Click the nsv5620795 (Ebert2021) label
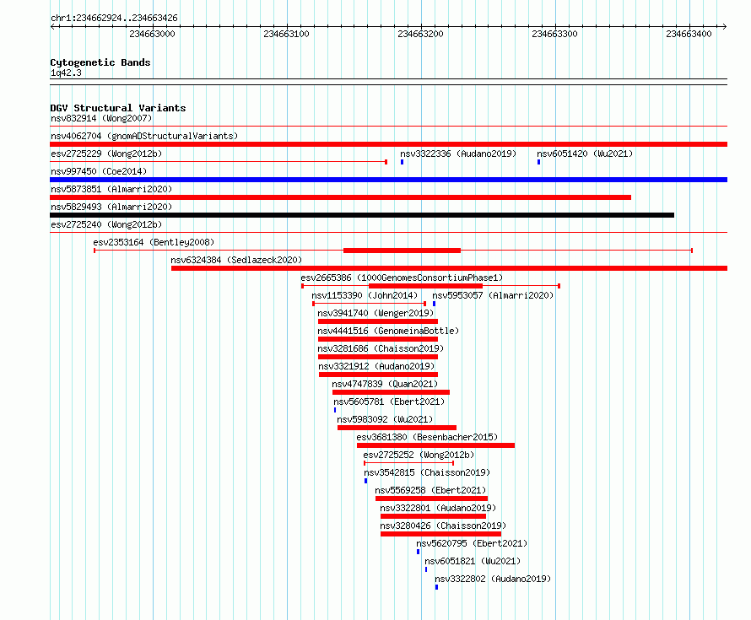Screen dimensions: 751x620 472,543
